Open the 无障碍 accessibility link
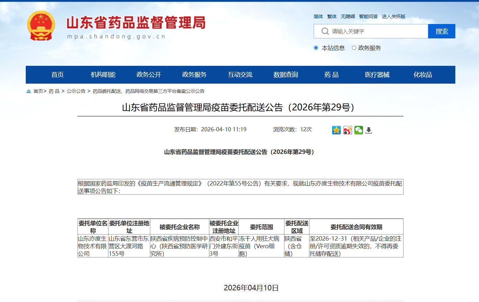Image resolution: width=479 pixels, height=302 pixels. (x=348, y=16)
